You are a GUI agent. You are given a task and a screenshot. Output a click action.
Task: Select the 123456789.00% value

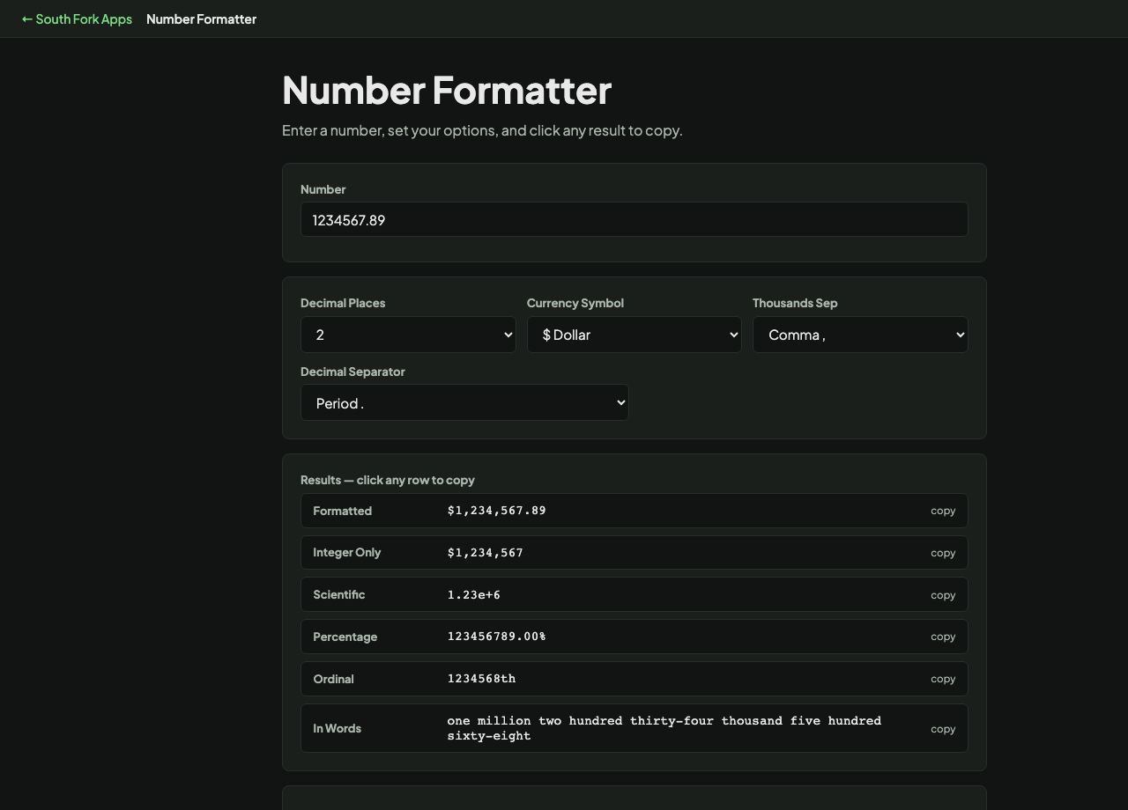[497, 637]
